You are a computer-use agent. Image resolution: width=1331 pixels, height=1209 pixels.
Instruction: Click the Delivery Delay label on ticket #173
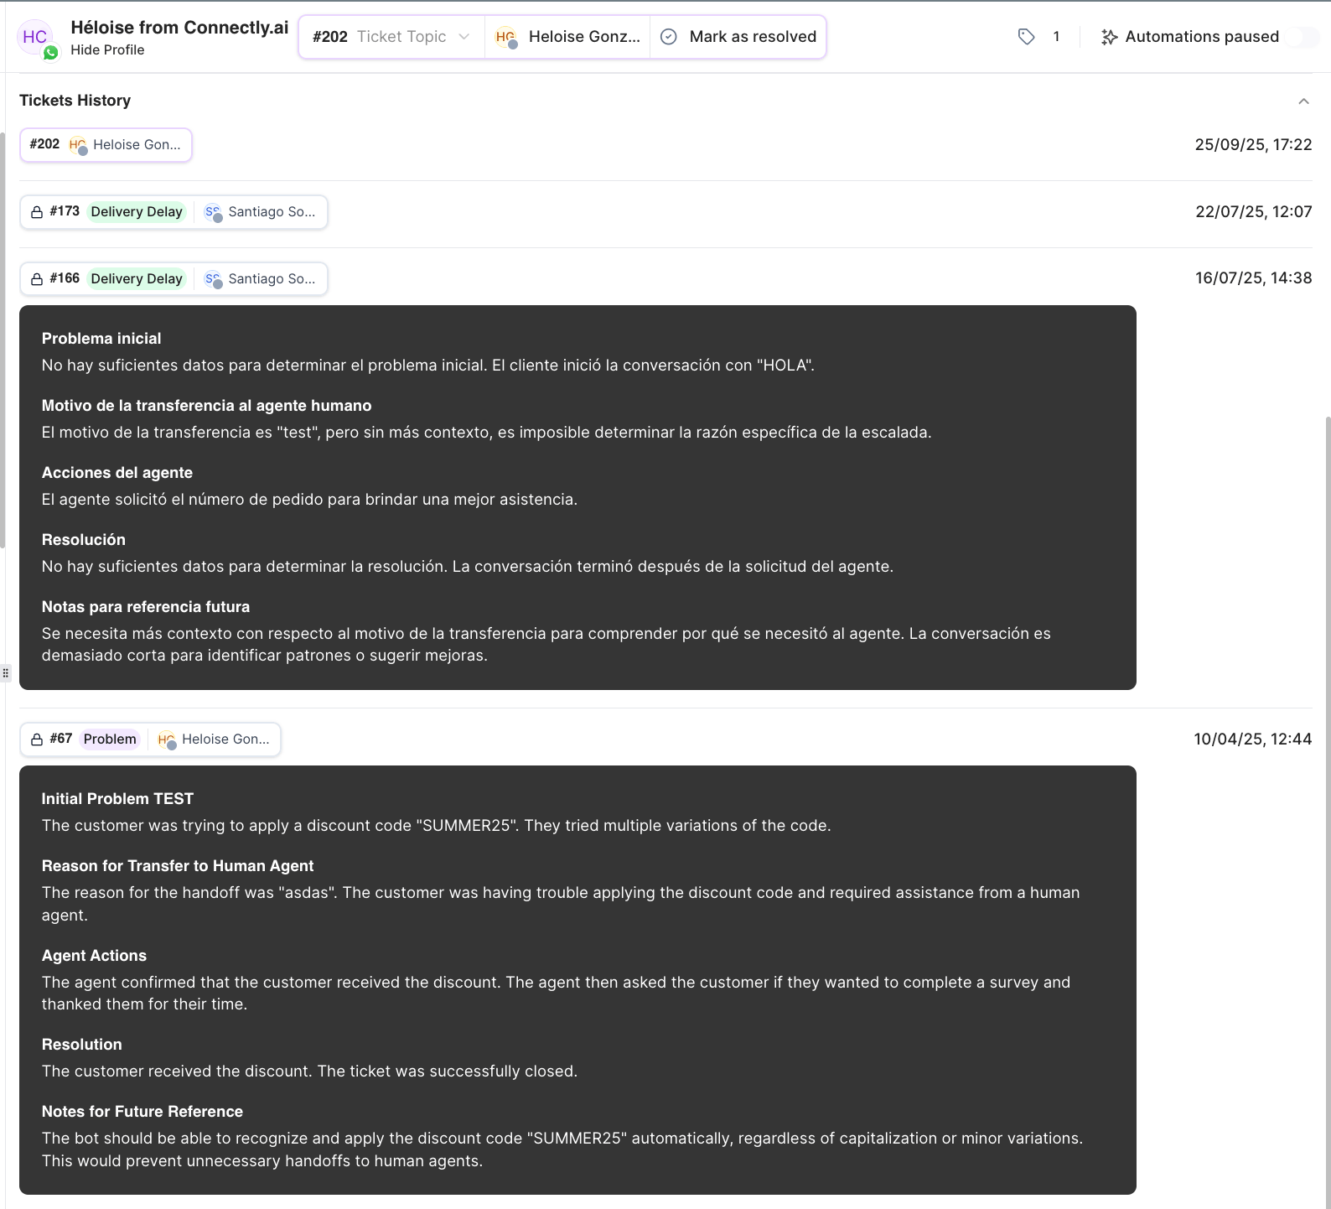click(137, 212)
